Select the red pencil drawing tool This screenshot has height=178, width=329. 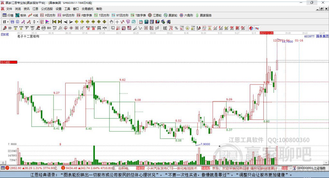click(4, 28)
